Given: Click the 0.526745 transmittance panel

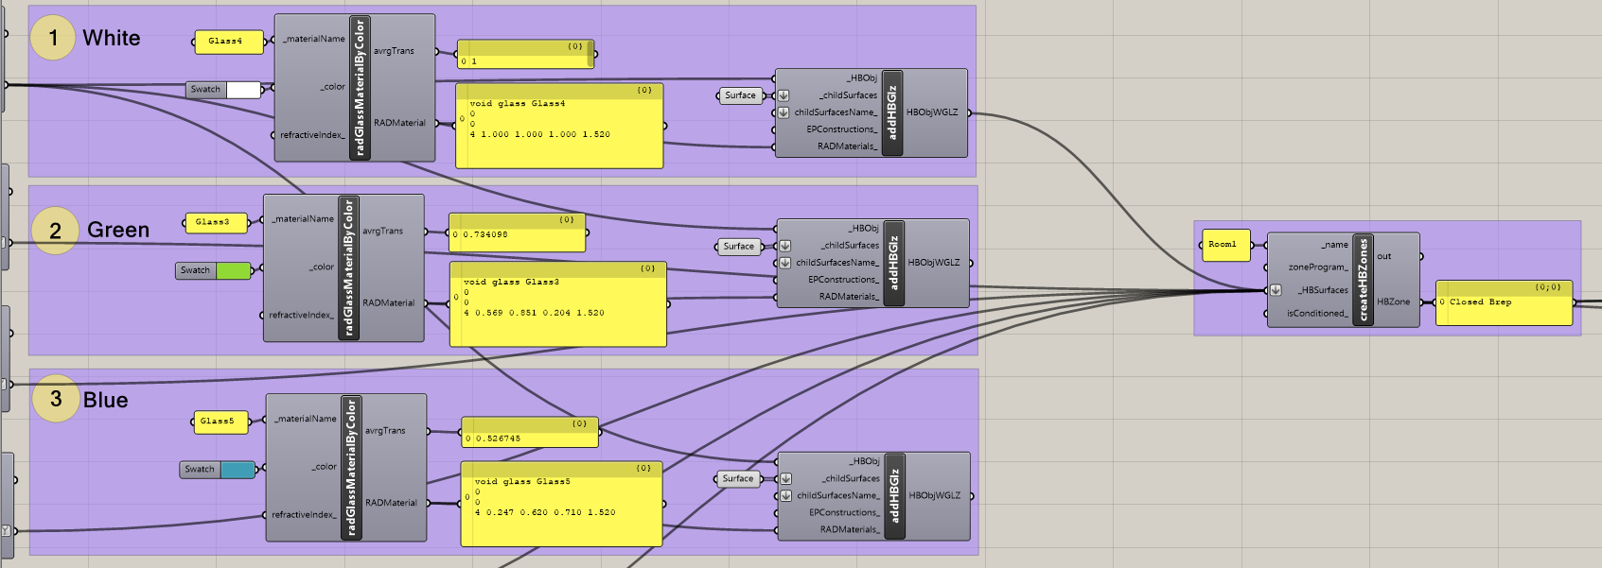Looking at the screenshot, I should coord(530,431).
